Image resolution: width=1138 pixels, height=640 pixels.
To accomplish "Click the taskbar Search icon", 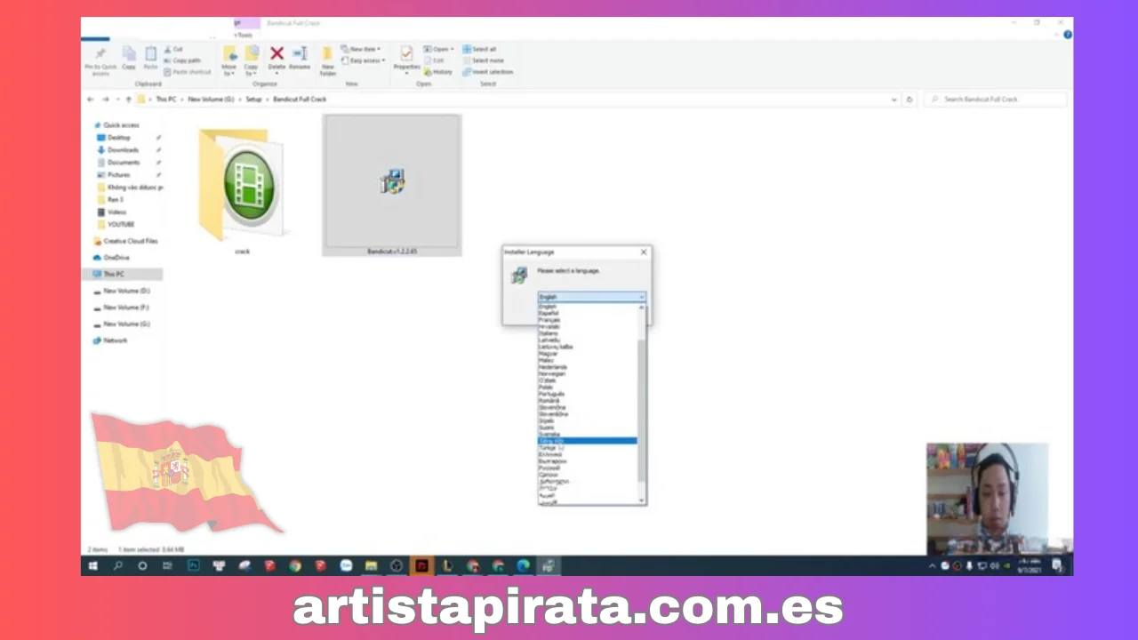I will coord(117,565).
